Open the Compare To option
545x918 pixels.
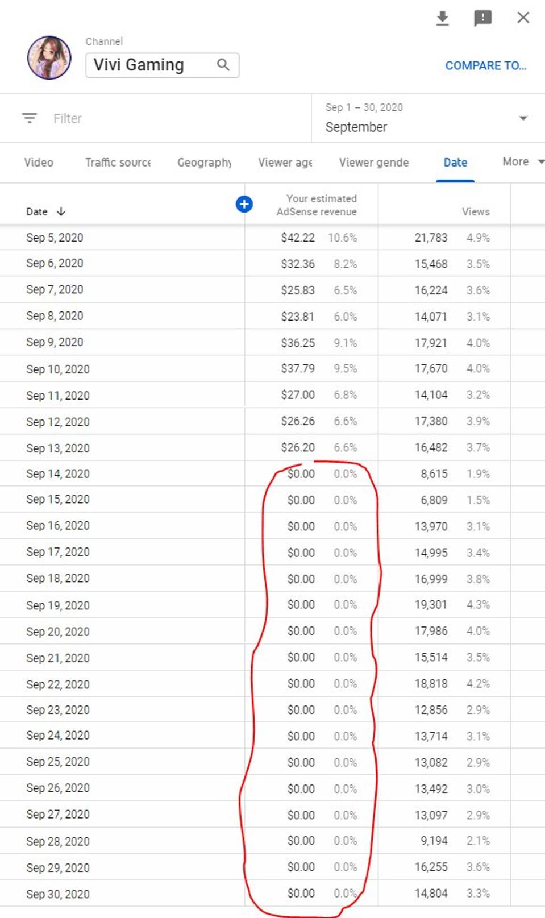(486, 65)
